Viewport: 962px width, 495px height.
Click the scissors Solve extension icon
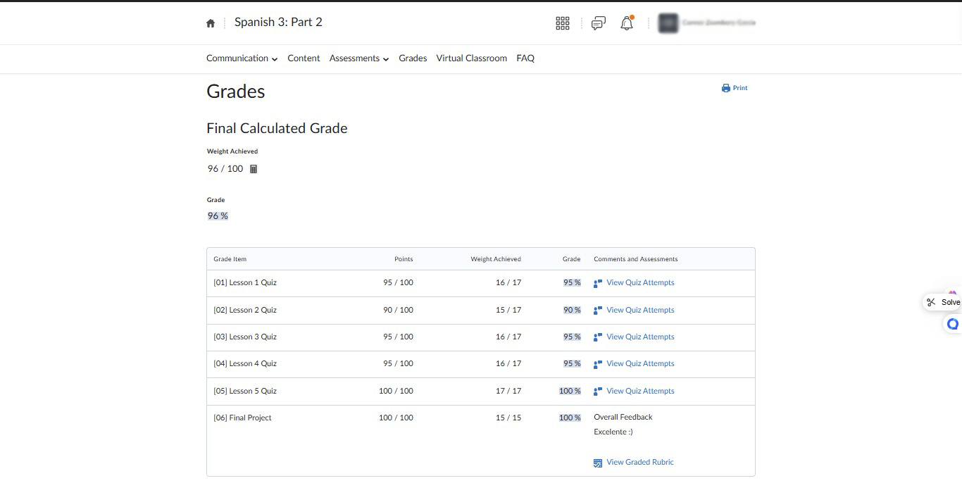pos(931,302)
